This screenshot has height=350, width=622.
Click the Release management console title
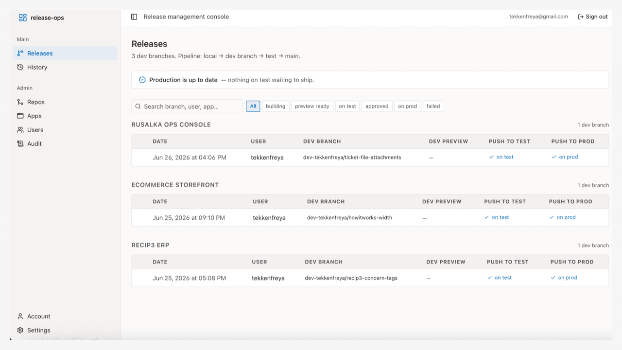pos(186,17)
